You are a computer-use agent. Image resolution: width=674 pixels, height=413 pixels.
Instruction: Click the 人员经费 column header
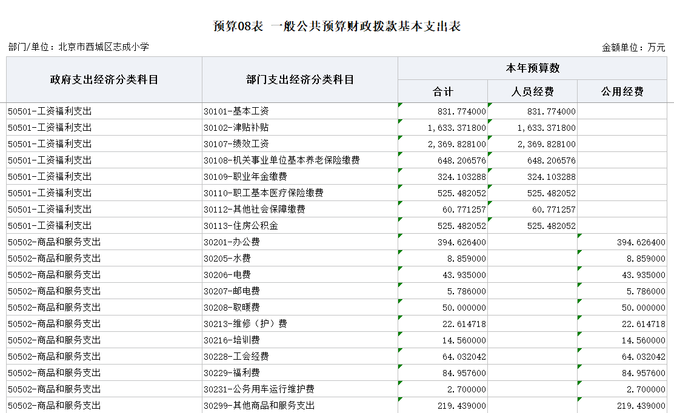pos(533,91)
